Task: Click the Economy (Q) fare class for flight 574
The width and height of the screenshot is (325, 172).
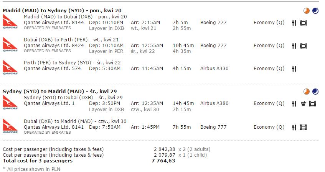Action: (269, 69)
